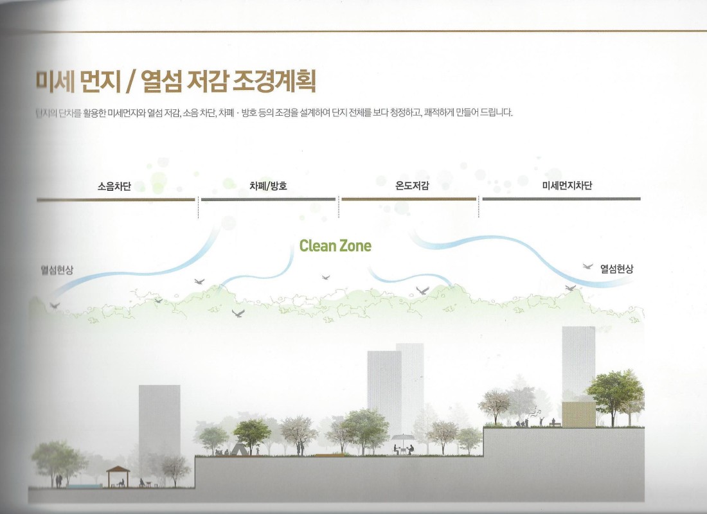This screenshot has height=514, width=707.
Task: Click the tan cube structure on upper terrace
Action: (579, 414)
